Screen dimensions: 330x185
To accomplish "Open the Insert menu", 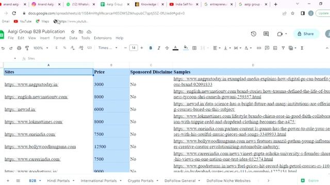I will pyautogui.click(x=45, y=38).
